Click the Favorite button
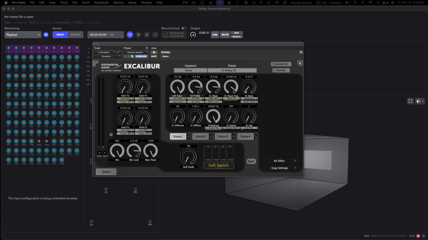Image resolution: width=428 pixels, height=240 pixels. [x=281, y=70]
